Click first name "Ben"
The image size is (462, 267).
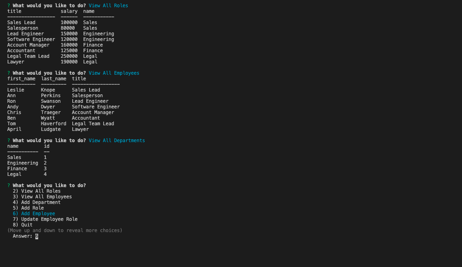[12, 118]
